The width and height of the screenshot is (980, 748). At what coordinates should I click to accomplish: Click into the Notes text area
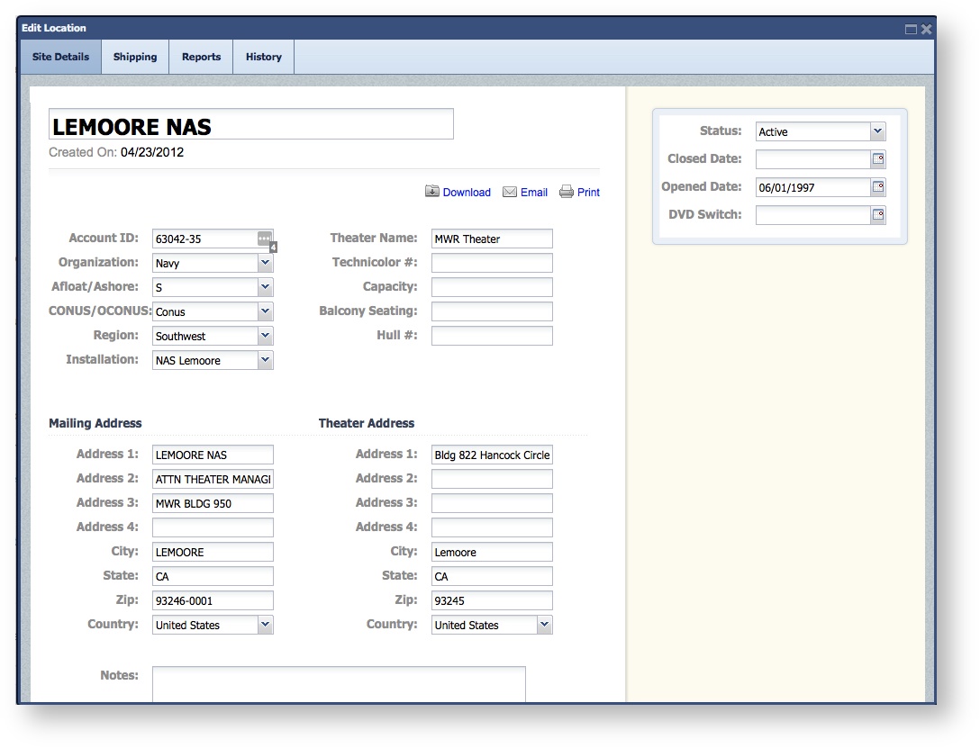click(339, 684)
